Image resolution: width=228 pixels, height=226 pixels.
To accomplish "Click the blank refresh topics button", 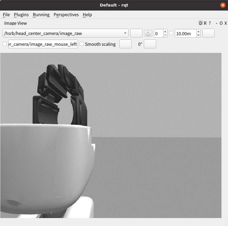I will tap(136, 33).
